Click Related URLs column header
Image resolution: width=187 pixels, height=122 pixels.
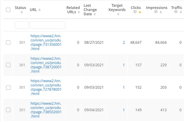click(73, 10)
